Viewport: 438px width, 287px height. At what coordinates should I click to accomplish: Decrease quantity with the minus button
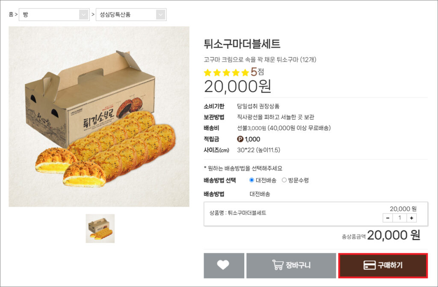(388, 218)
